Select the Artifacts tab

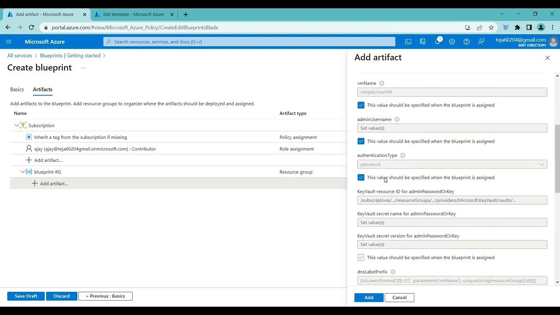42,89
